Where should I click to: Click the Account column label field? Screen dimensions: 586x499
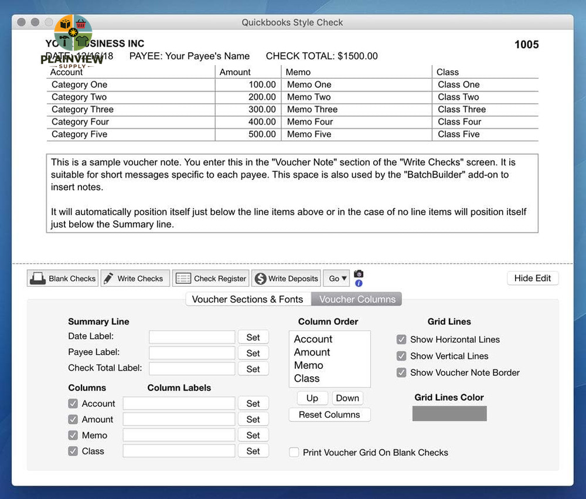pyautogui.click(x=179, y=403)
